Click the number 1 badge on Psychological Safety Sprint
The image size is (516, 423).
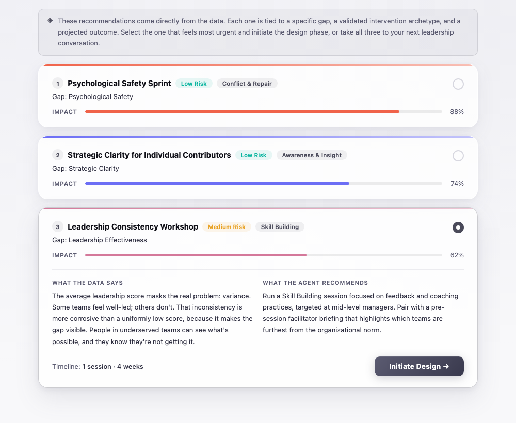coord(58,83)
